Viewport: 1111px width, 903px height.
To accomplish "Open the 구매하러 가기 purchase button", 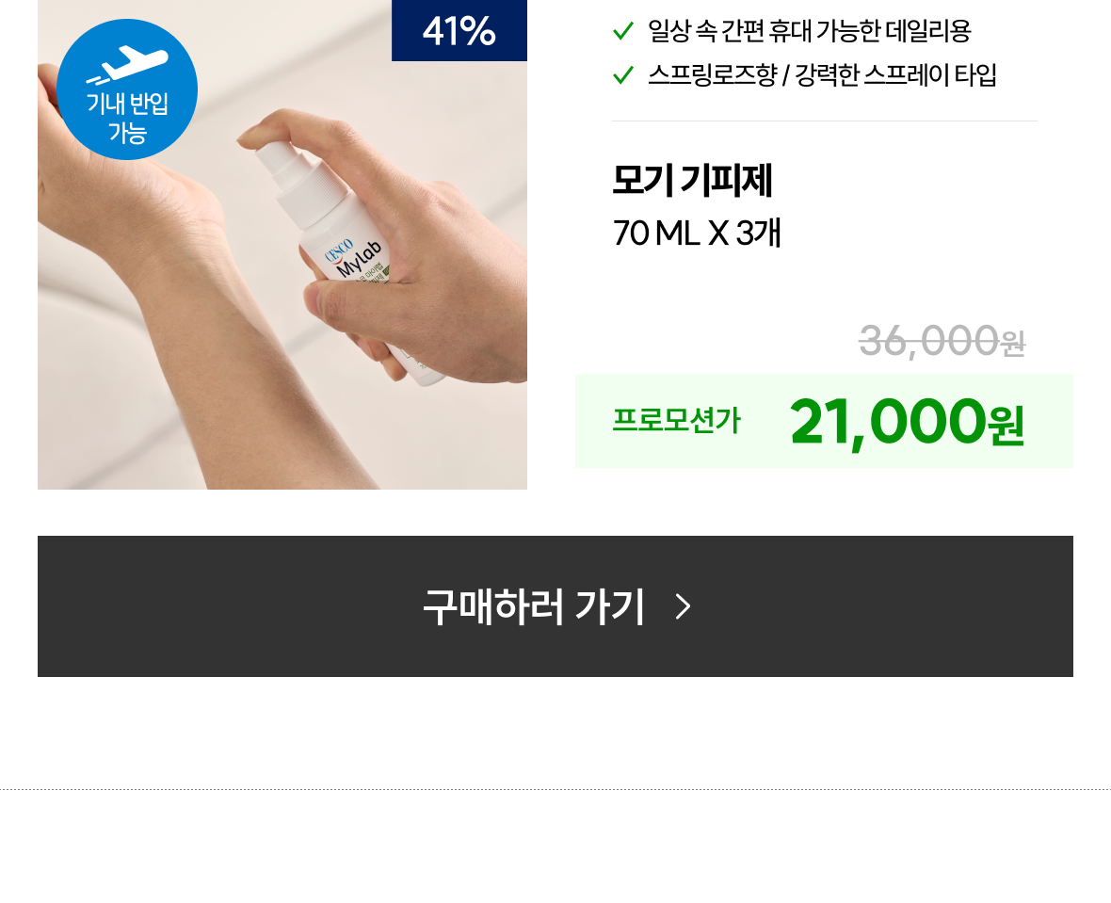I will point(555,606).
